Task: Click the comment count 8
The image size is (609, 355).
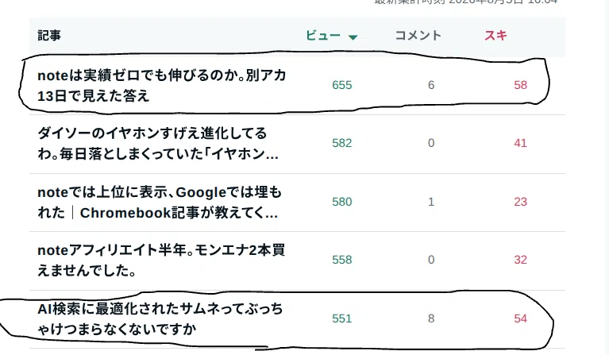Action: [x=431, y=318]
